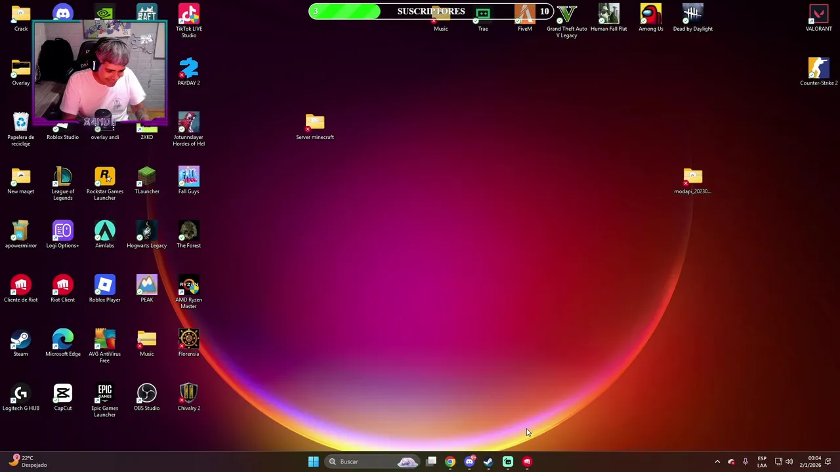
Task: Open the Fall Guys shortcut
Action: point(188,180)
